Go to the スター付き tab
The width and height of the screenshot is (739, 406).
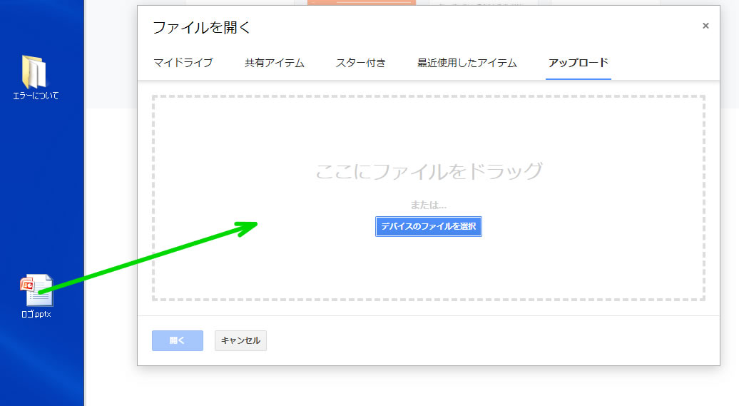click(360, 63)
